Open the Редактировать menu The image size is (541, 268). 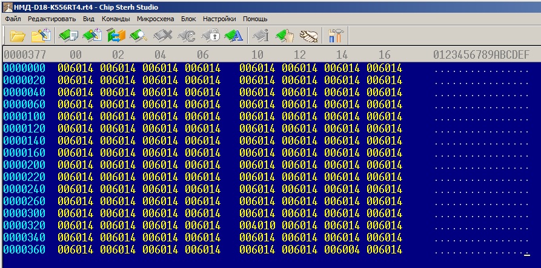(51, 19)
